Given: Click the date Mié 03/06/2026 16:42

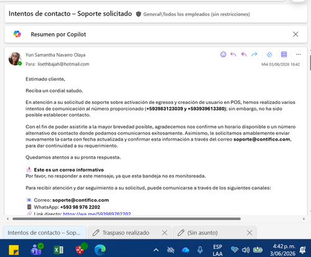Looking at the screenshot, I should pyautogui.click(x=281, y=64).
